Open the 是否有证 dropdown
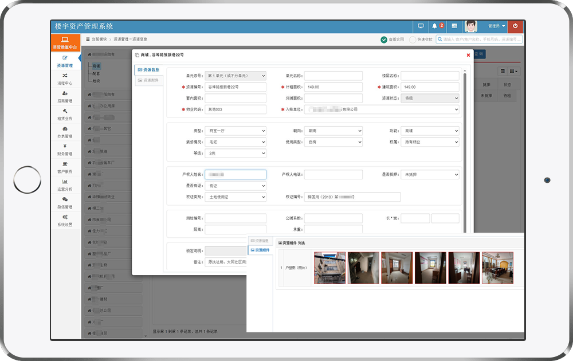 point(236,186)
